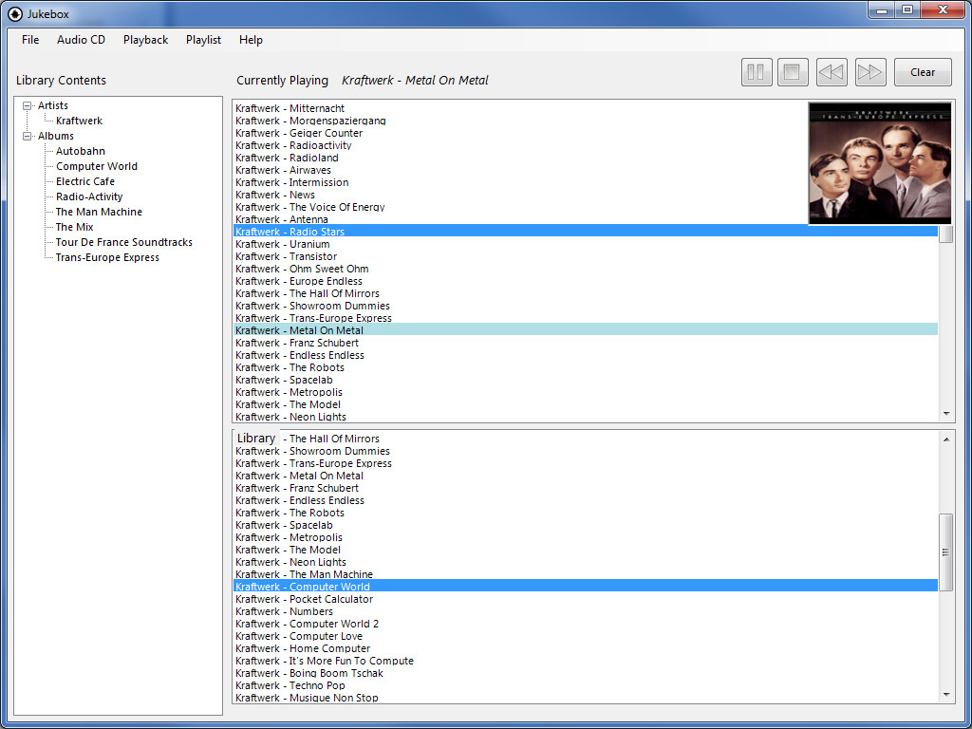The height and width of the screenshot is (729, 972).
Task: Select the Autobahn album
Action: point(81,151)
